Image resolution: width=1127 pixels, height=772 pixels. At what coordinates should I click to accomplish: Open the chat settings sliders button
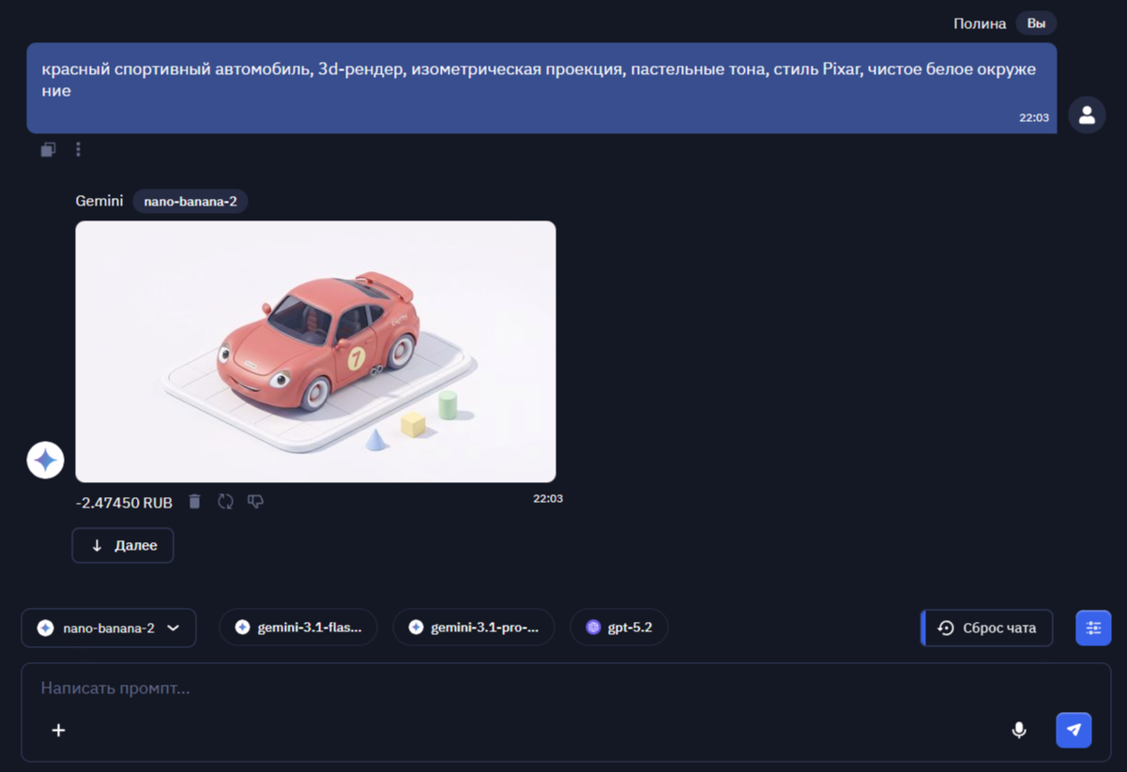1093,628
